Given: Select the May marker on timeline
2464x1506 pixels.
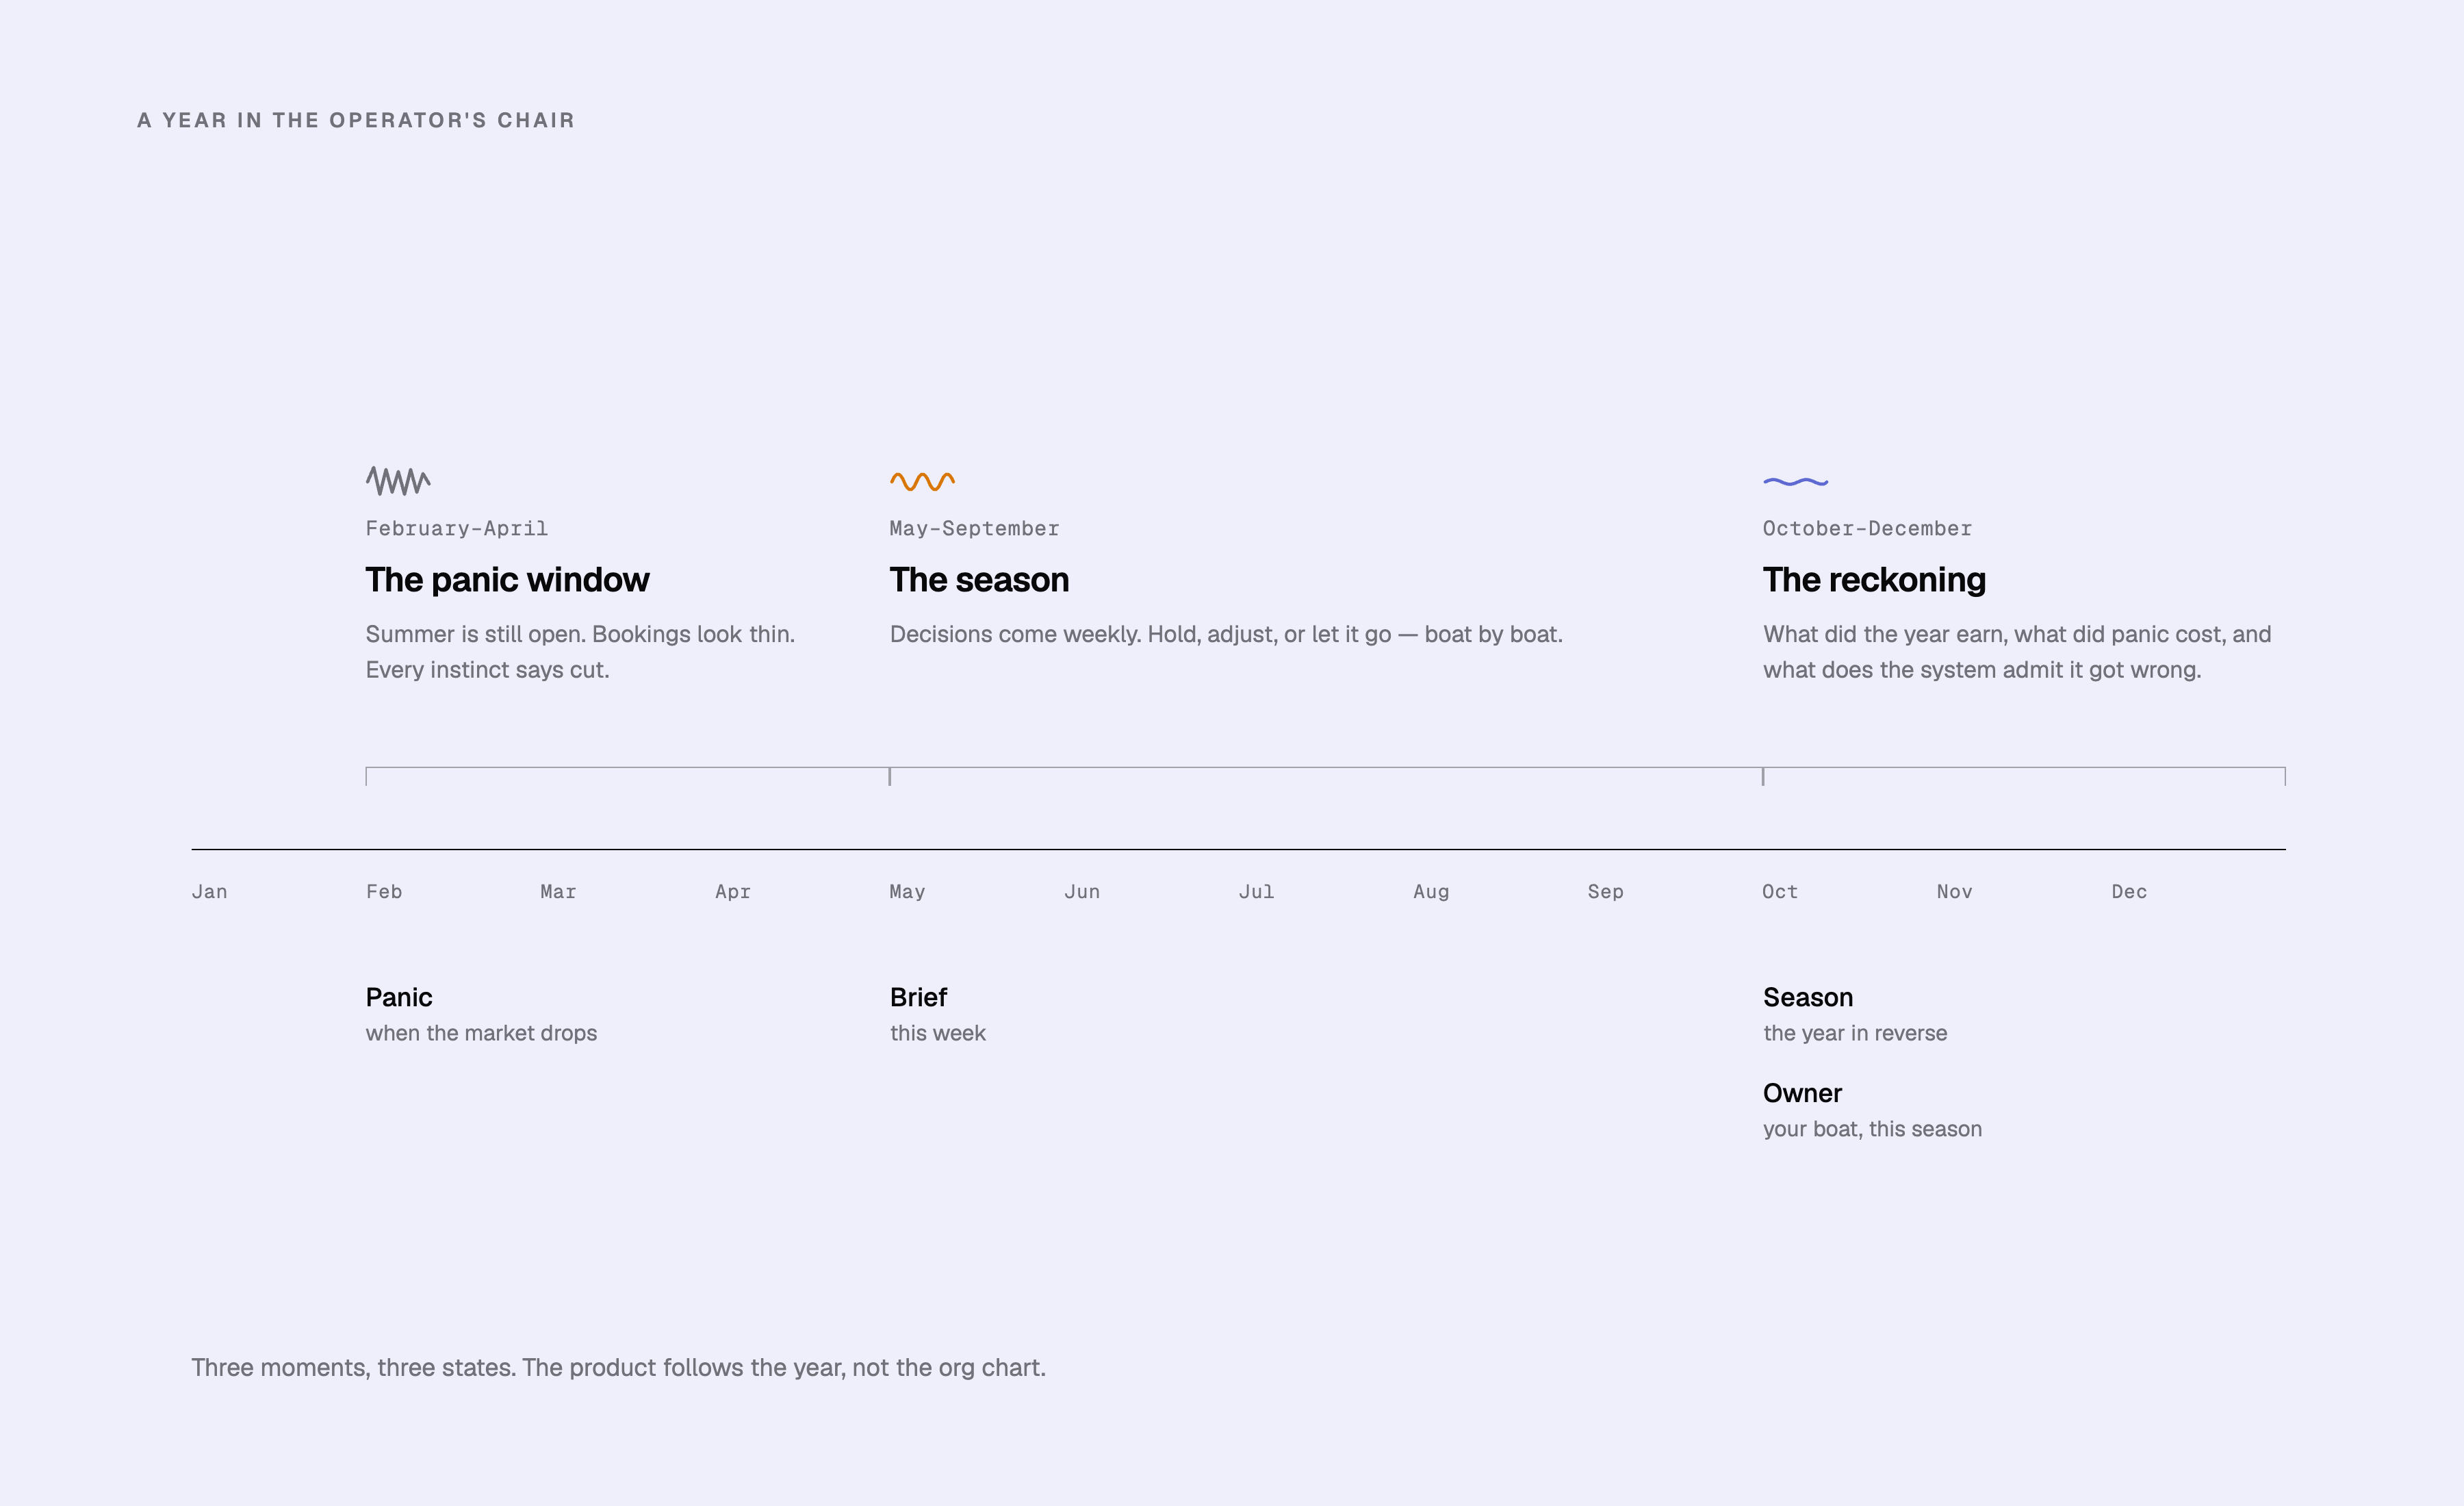Looking at the screenshot, I should click(907, 891).
